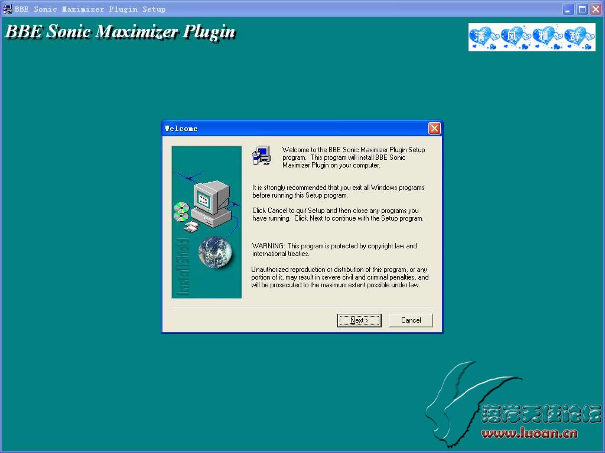Maximize the Setup main window
The height and width of the screenshot is (453, 605).
582,9
